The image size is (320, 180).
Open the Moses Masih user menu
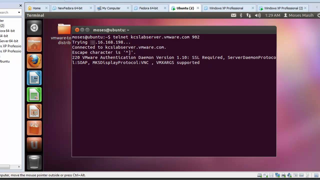tap(298, 15)
